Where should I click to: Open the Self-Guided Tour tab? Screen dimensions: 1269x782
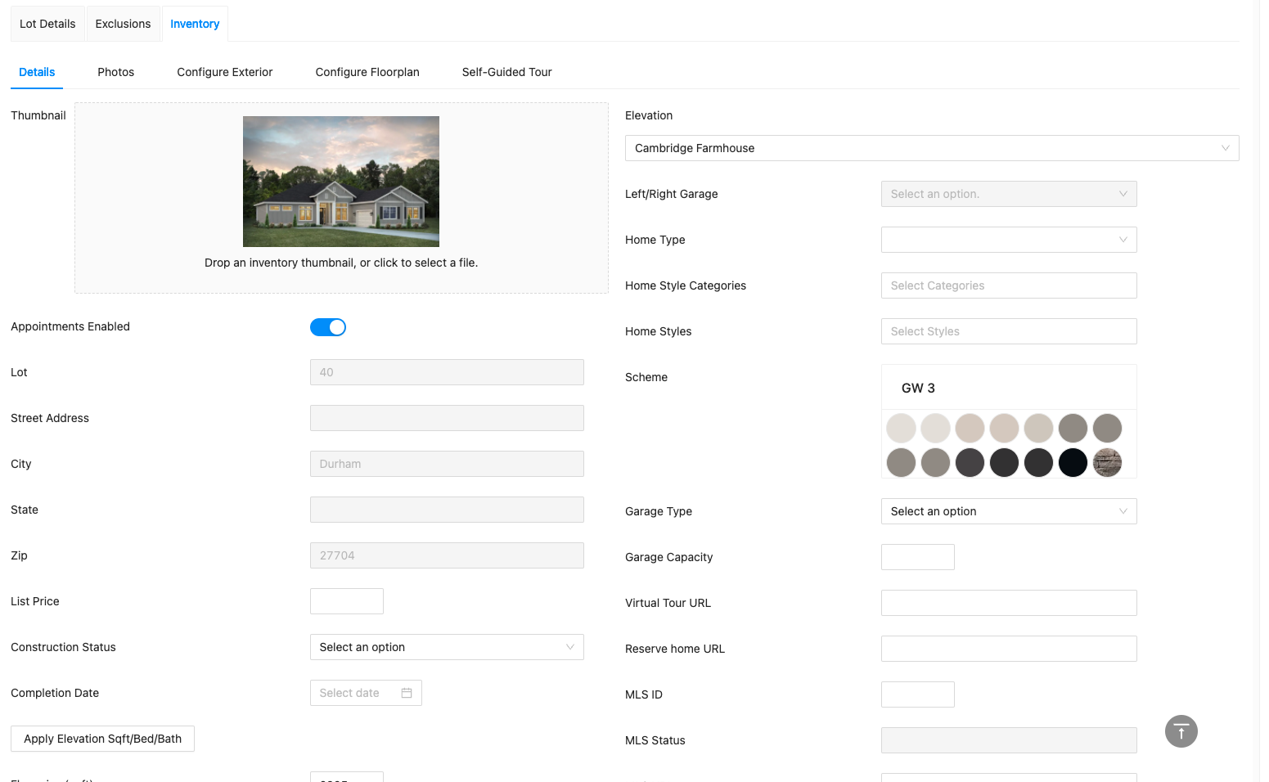pos(506,72)
